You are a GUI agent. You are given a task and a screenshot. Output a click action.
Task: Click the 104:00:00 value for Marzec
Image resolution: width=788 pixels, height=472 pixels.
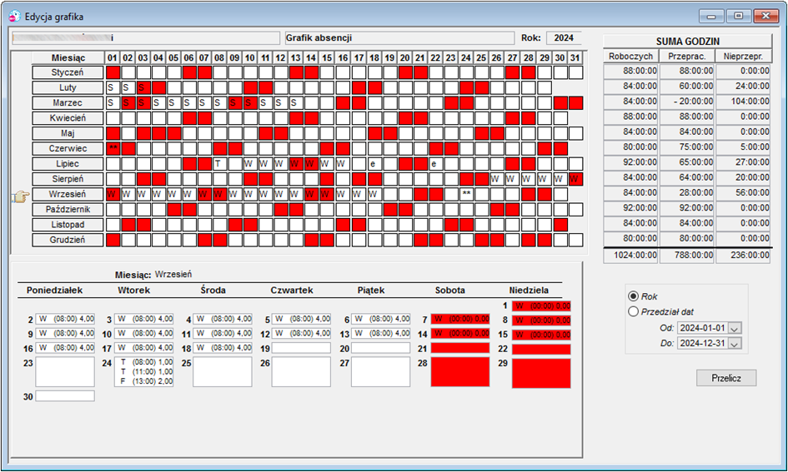coord(743,102)
